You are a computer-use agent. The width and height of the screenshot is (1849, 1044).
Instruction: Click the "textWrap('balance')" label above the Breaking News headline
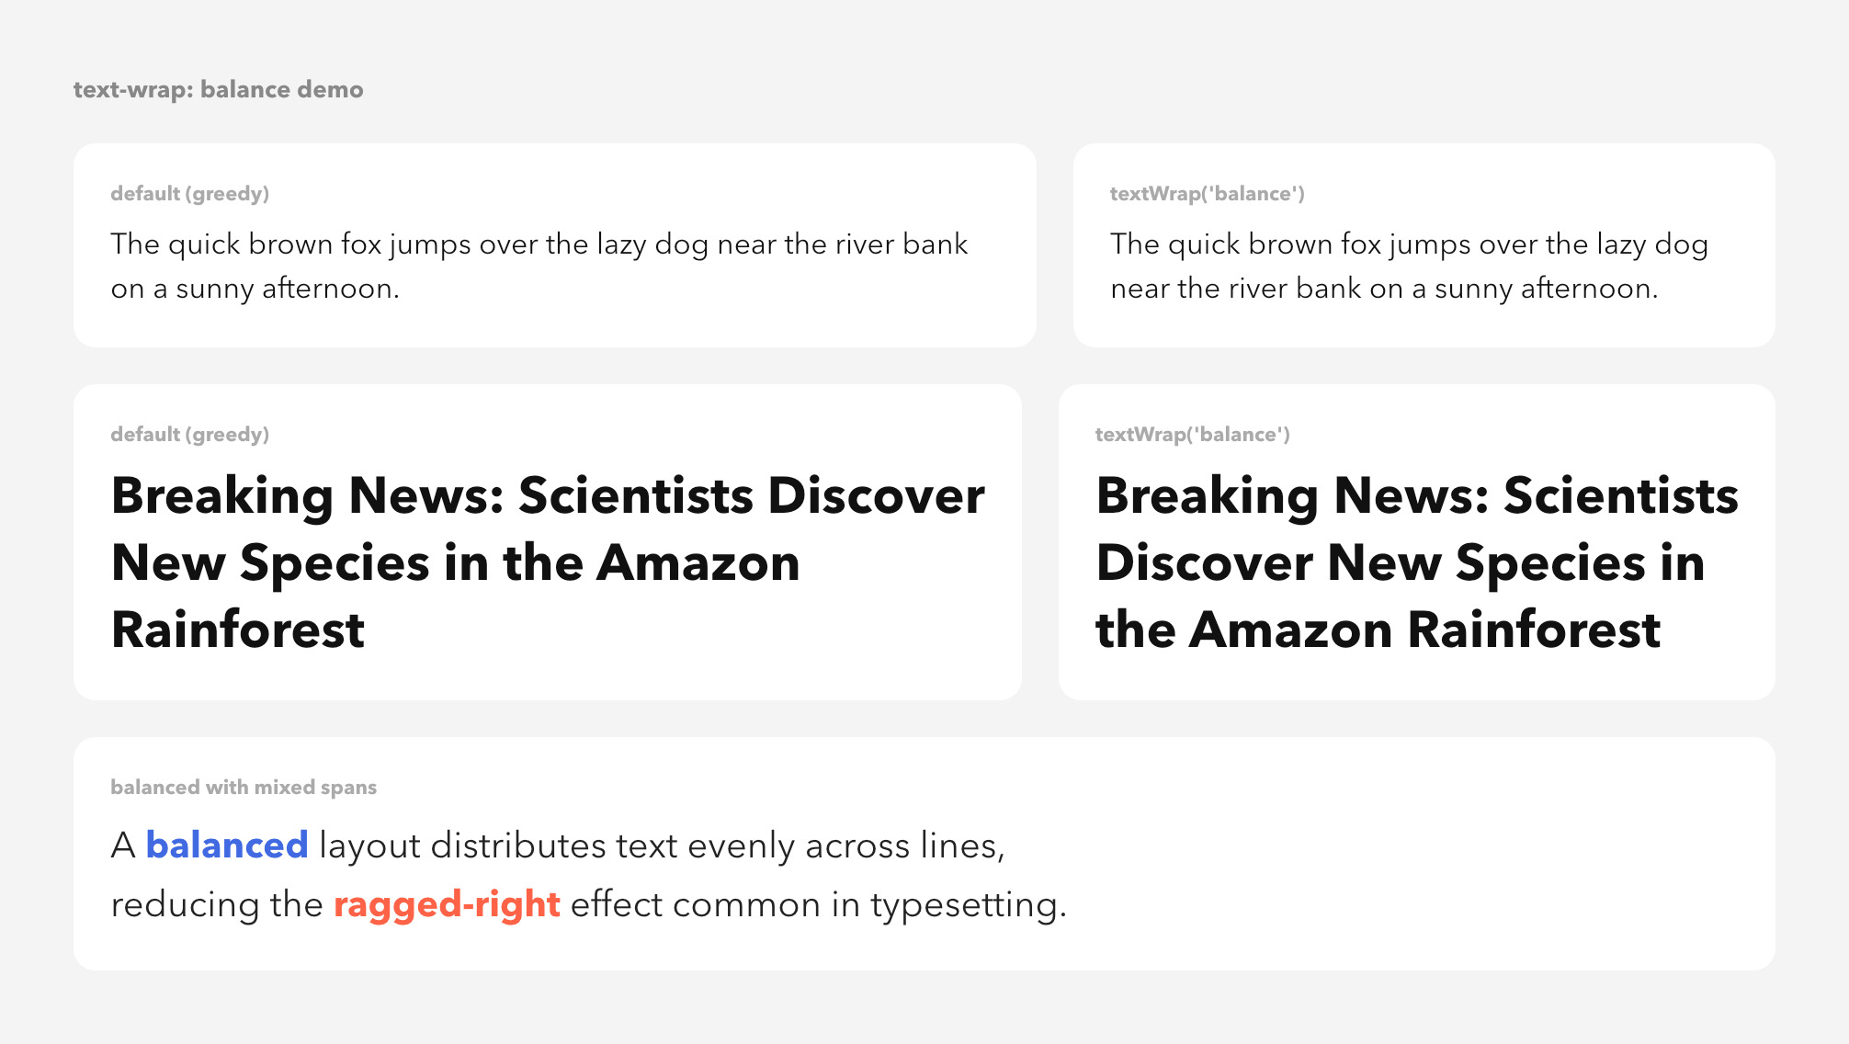(1192, 435)
